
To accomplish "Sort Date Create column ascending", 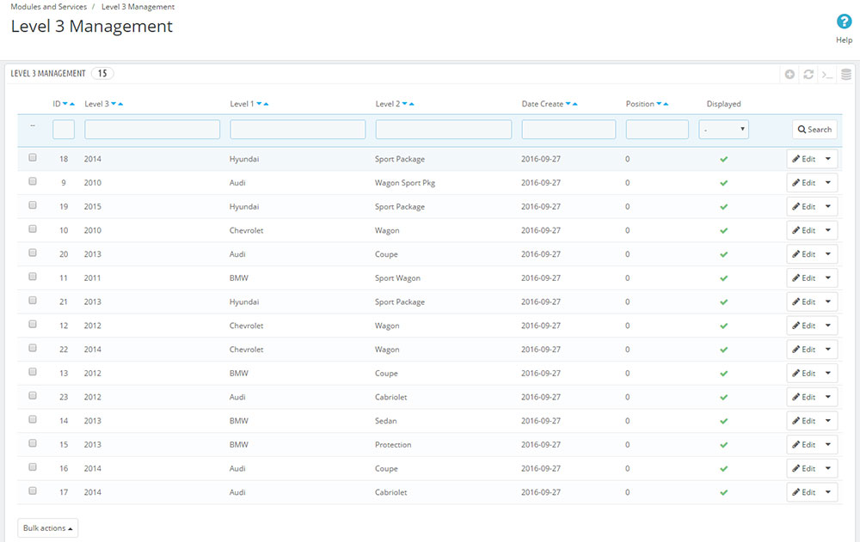I will (x=575, y=104).
